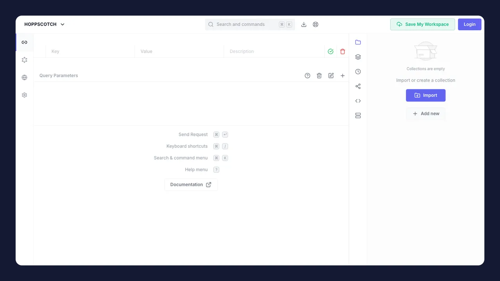500x281 pixels.
Task: Click Add new collection button
Action: coord(426,114)
